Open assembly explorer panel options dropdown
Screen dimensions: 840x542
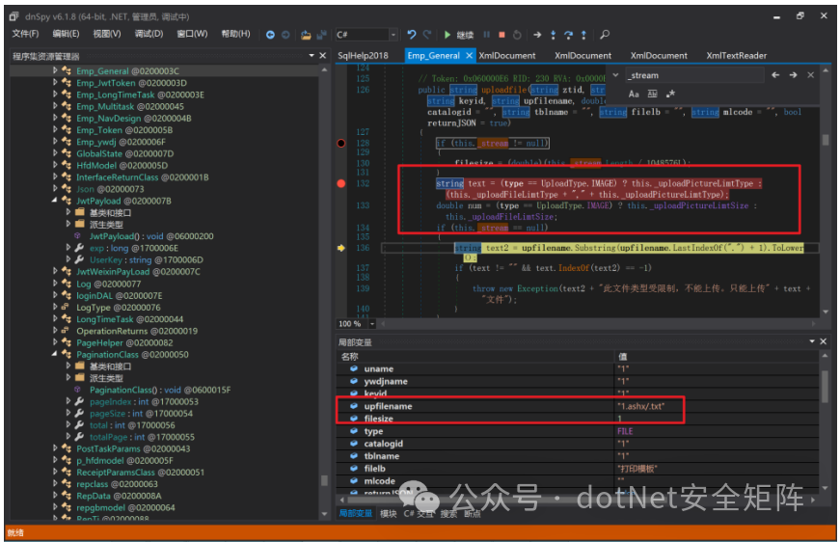click(312, 56)
